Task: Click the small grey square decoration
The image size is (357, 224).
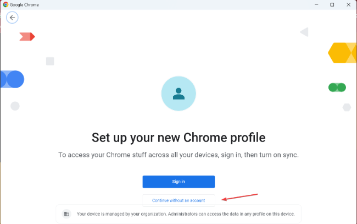Action: coord(50,61)
